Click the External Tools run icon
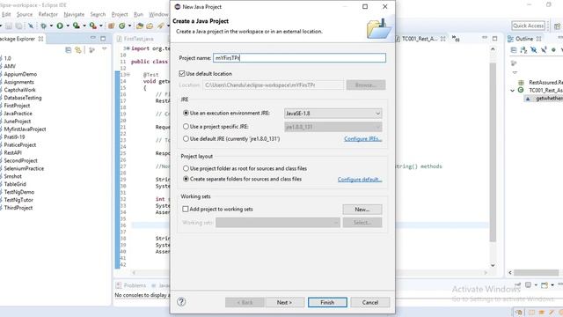This screenshot has height=317, width=563. [x=92, y=26]
